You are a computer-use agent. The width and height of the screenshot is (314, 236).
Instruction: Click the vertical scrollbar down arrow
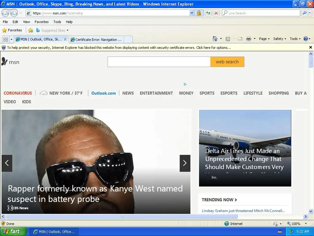point(311,211)
